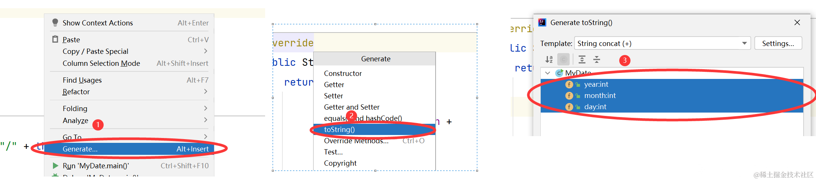Collapse the MyDate tree node
This screenshot has height=181, width=816.
tap(548, 73)
